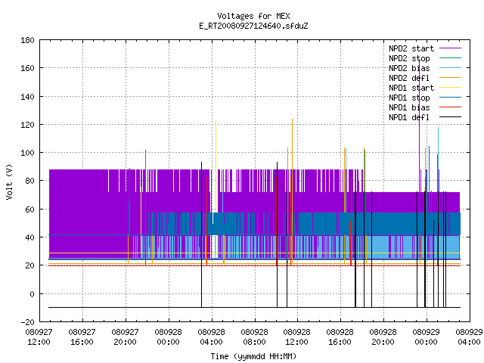Select the "NPD2 bias" legend label
The image size is (484, 363).
pos(409,68)
